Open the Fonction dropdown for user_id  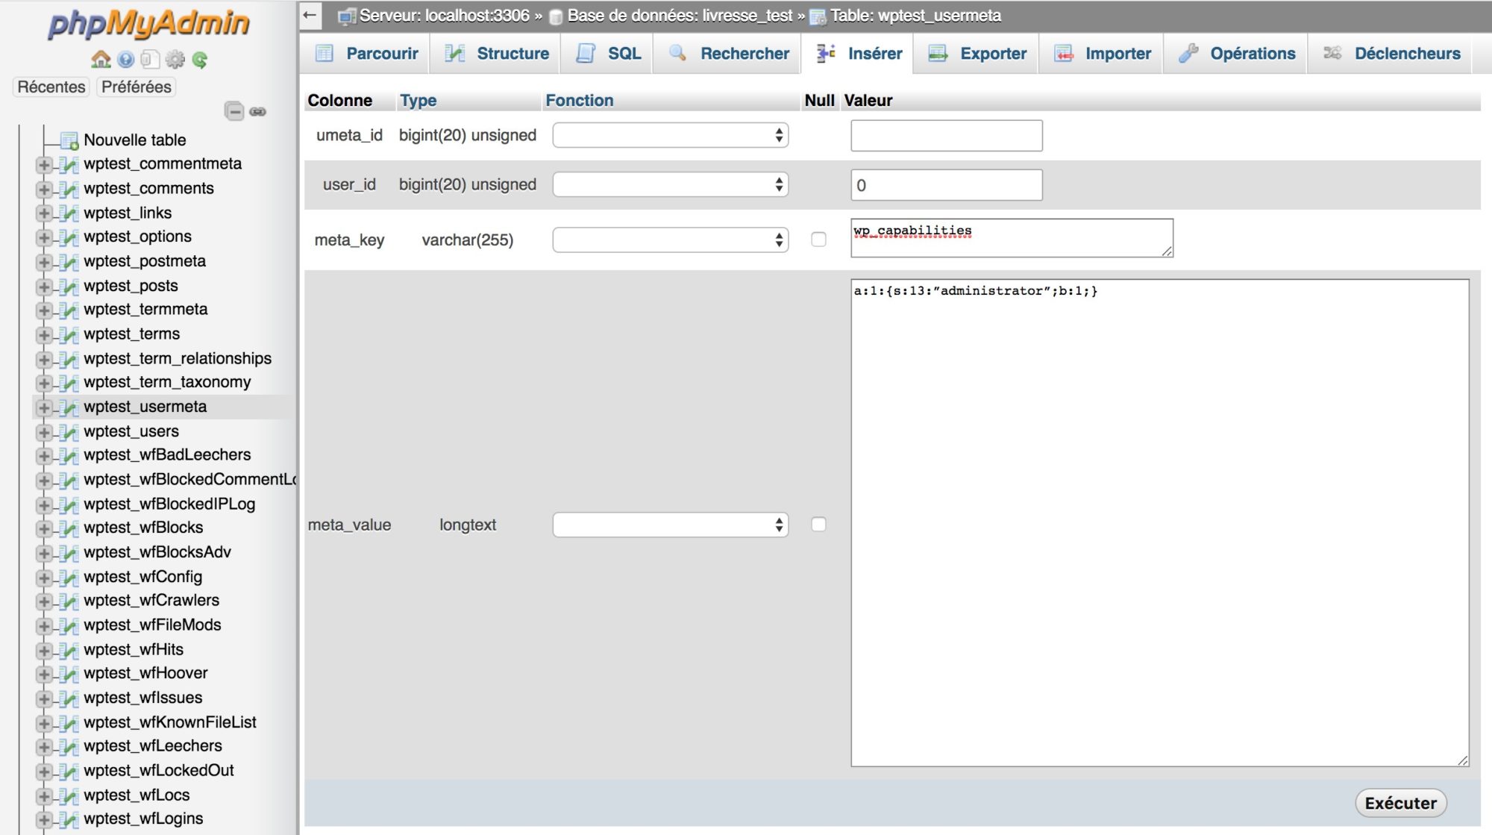coord(670,184)
